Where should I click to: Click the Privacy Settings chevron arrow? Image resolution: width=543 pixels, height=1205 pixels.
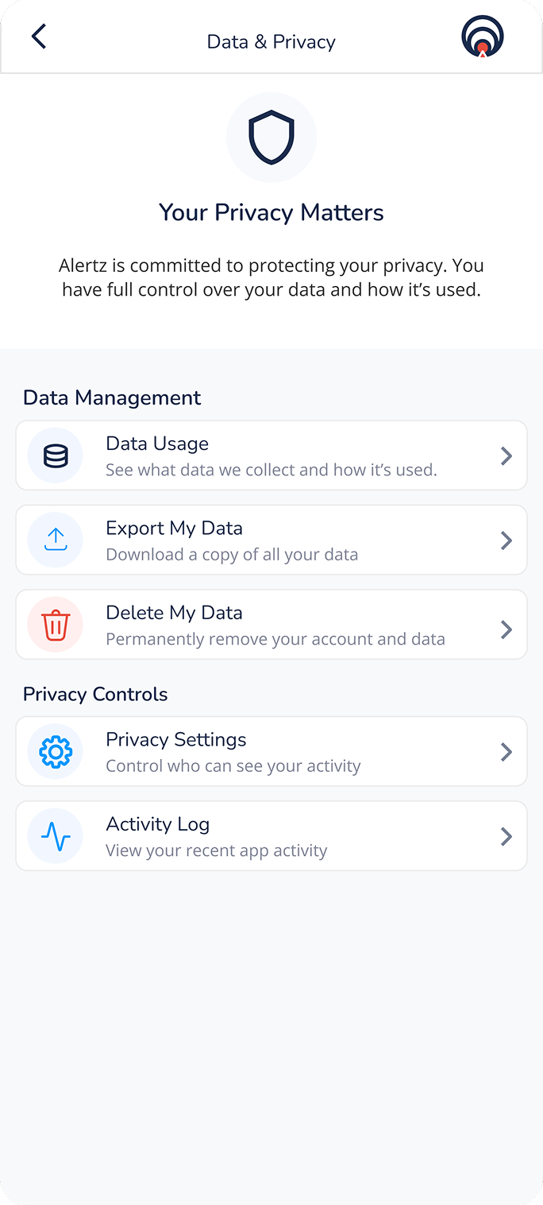[x=506, y=752]
